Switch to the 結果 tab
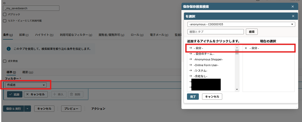Viewport: 302px width, 122px height. pos(24,35)
